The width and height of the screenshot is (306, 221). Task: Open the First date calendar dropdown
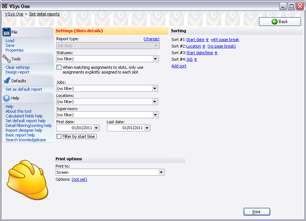point(96,128)
